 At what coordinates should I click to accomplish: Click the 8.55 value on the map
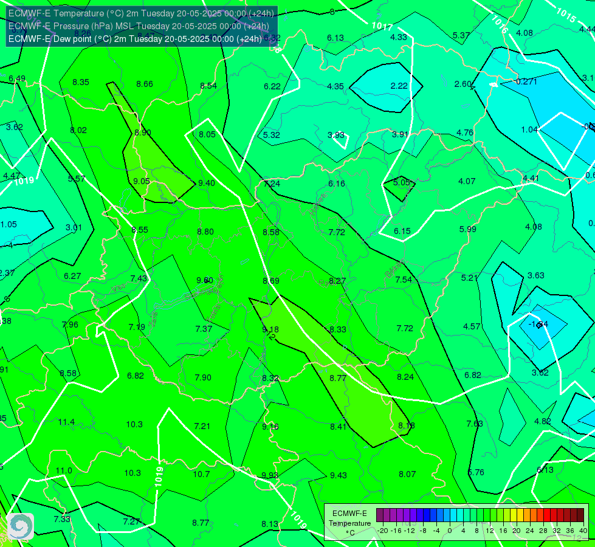140,230
